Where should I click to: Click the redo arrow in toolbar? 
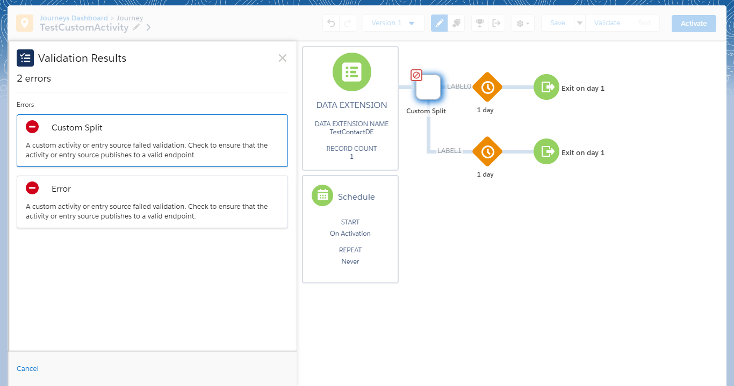coord(347,23)
